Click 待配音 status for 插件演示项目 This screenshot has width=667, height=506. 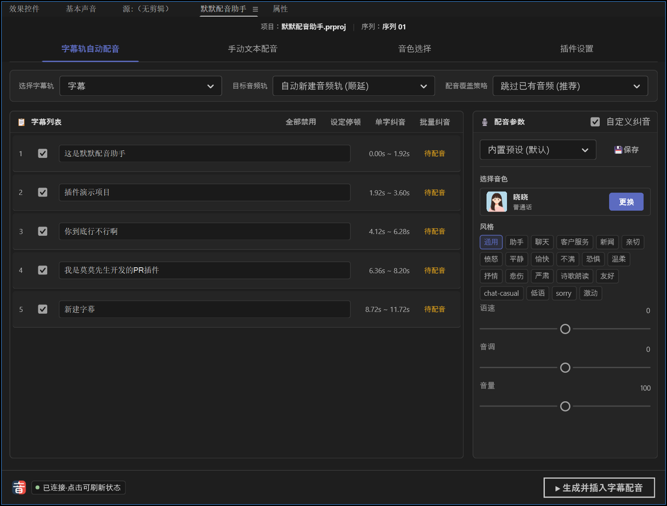click(x=435, y=193)
